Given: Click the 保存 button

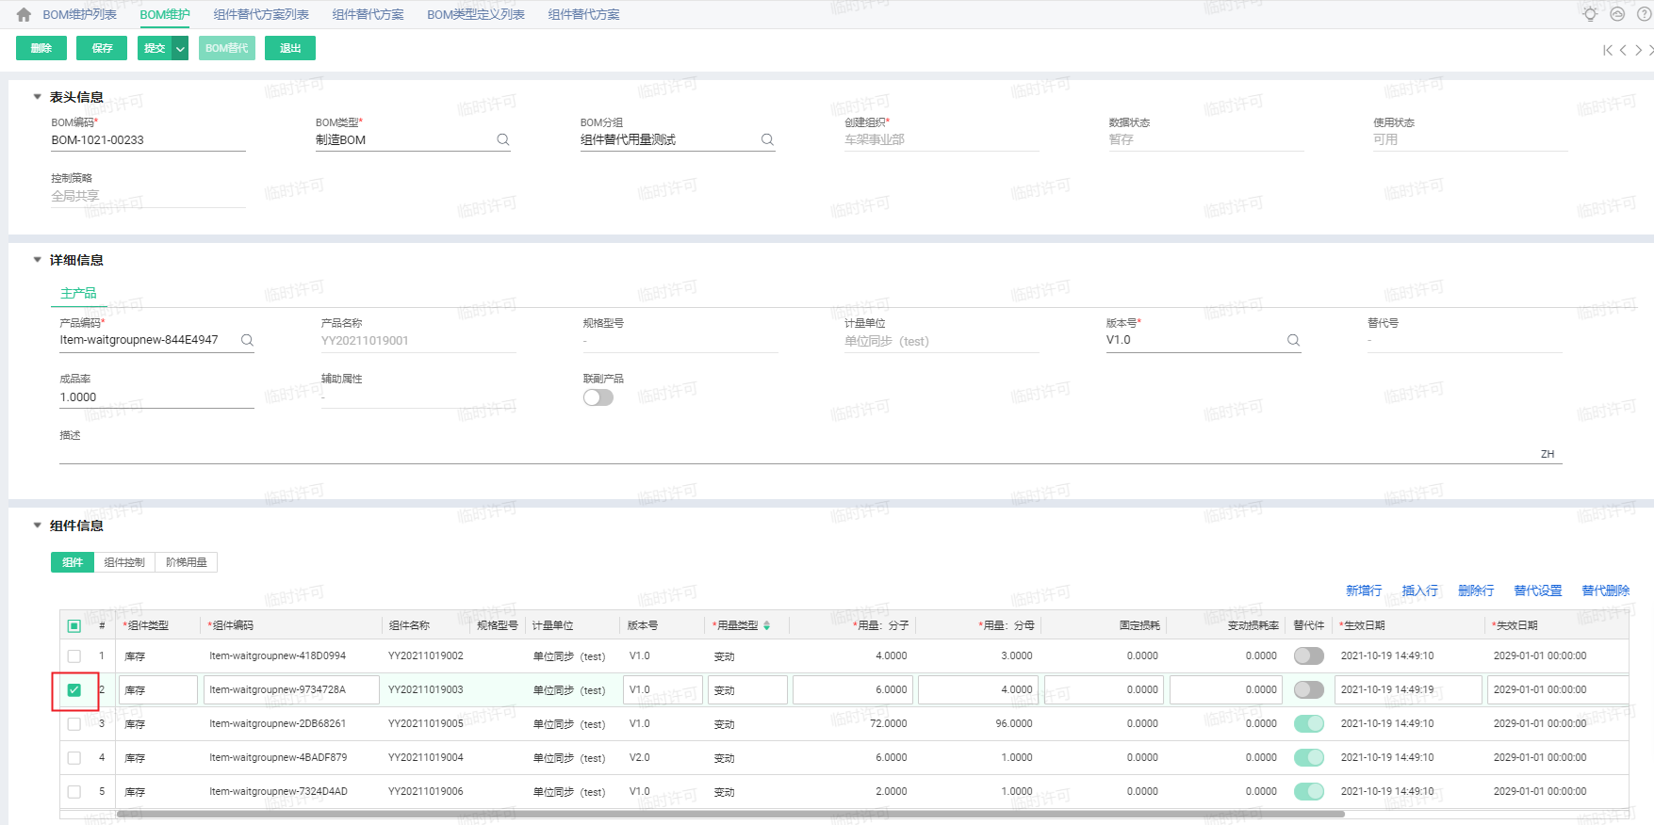Looking at the screenshot, I should (x=102, y=48).
